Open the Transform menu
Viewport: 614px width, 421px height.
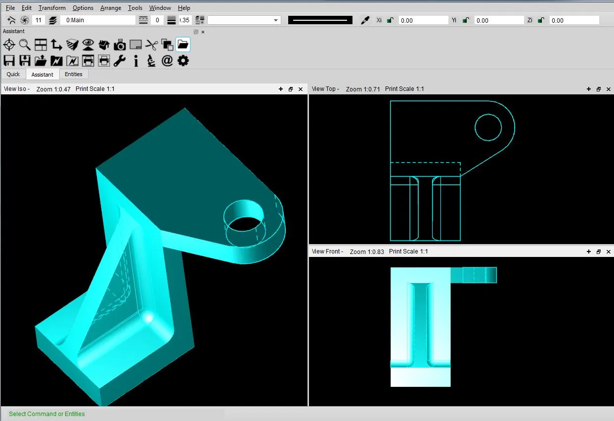tap(51, 7)
